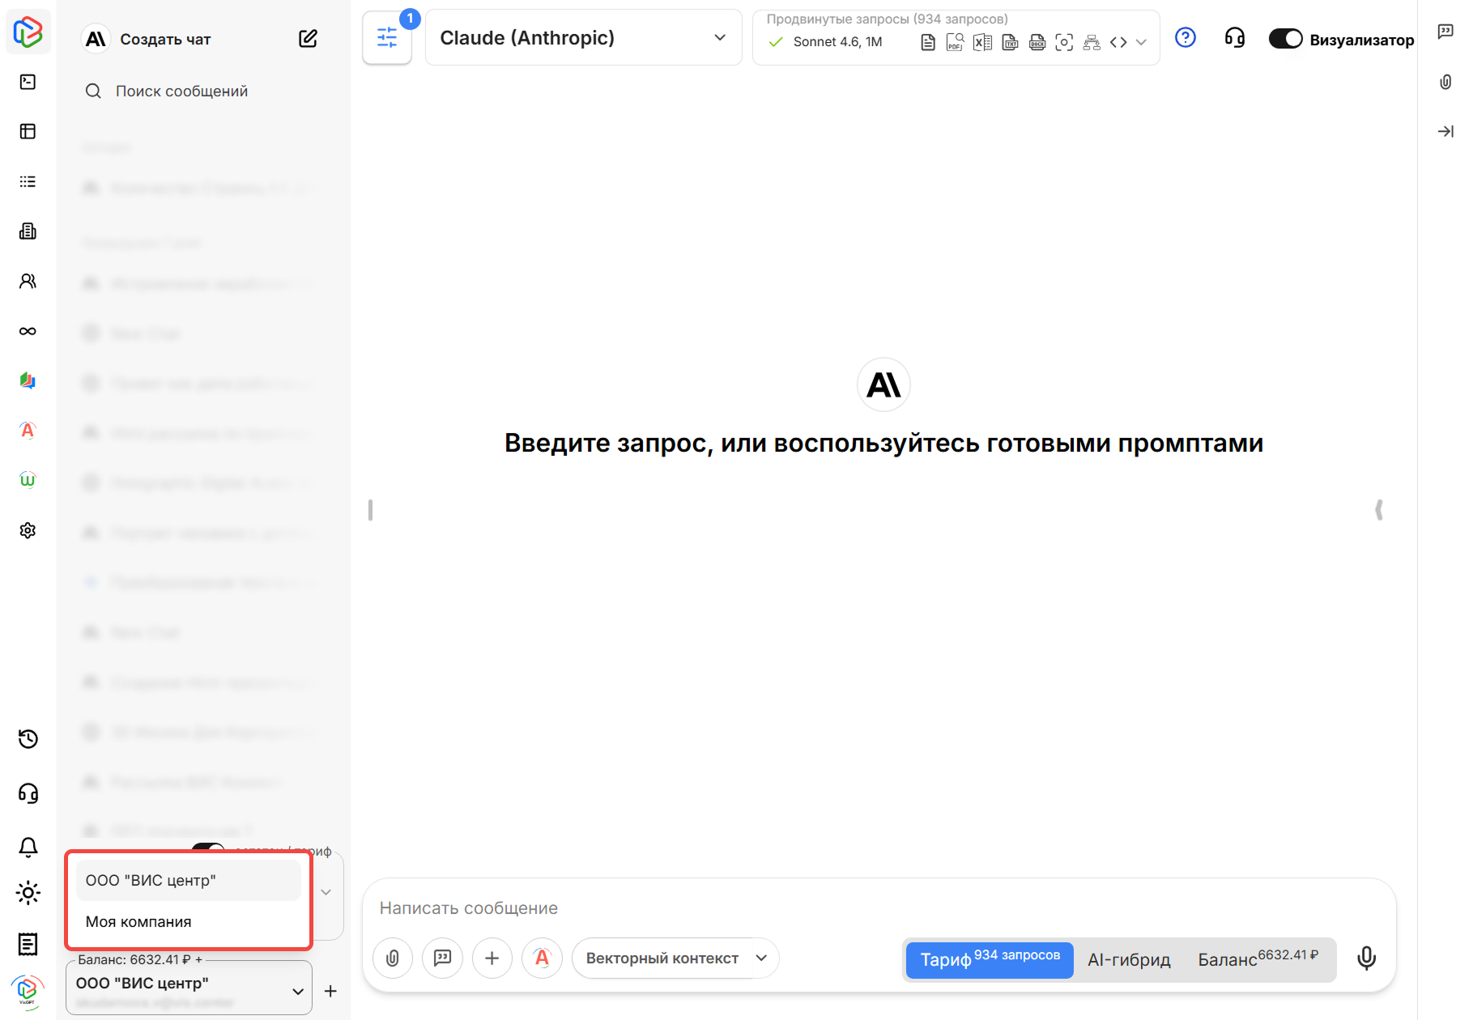This screenshot has height=1020, width=1473.
Task: Click the new chat edit icon
Action: pos(308,39)
